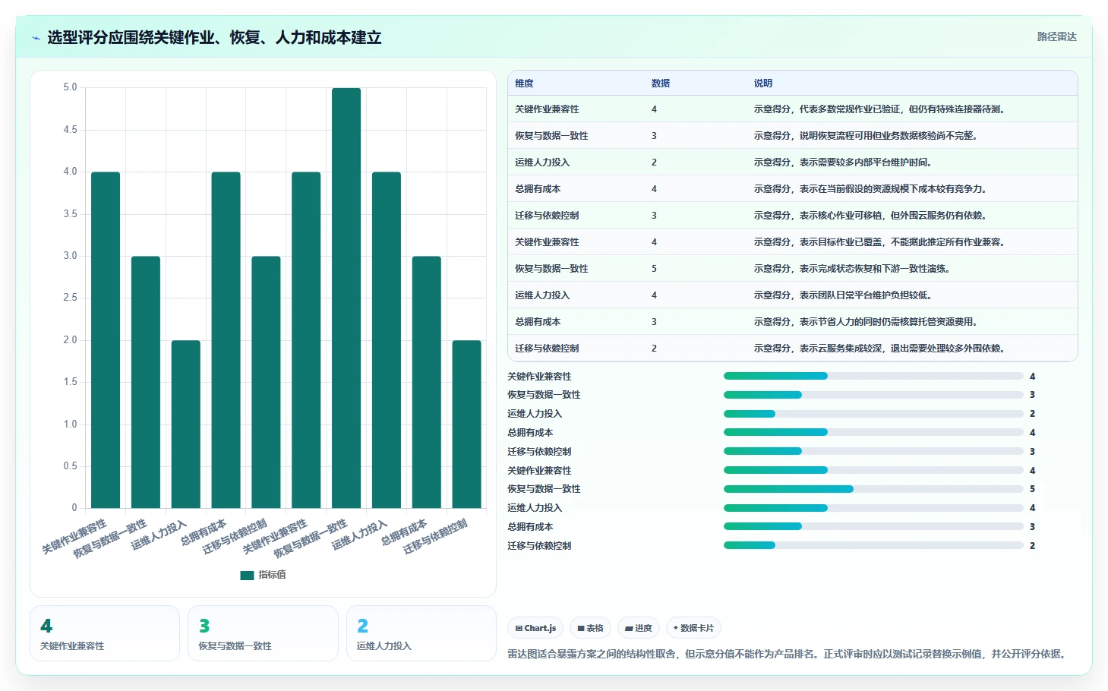Click the pulse icon beside the slide title

click(x=36, y=38)
